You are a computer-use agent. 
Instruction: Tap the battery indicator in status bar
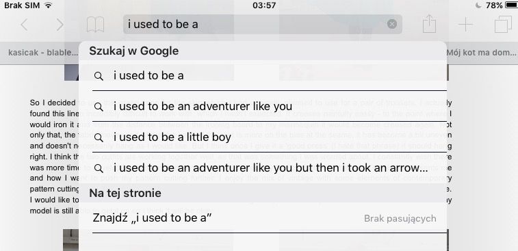510,5
